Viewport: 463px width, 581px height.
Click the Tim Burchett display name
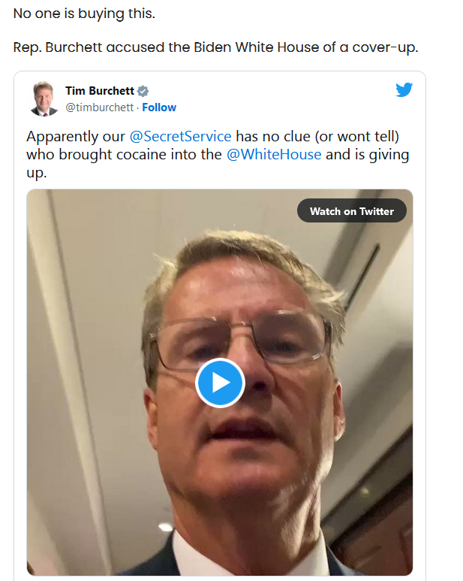click(x=100, y=91)
